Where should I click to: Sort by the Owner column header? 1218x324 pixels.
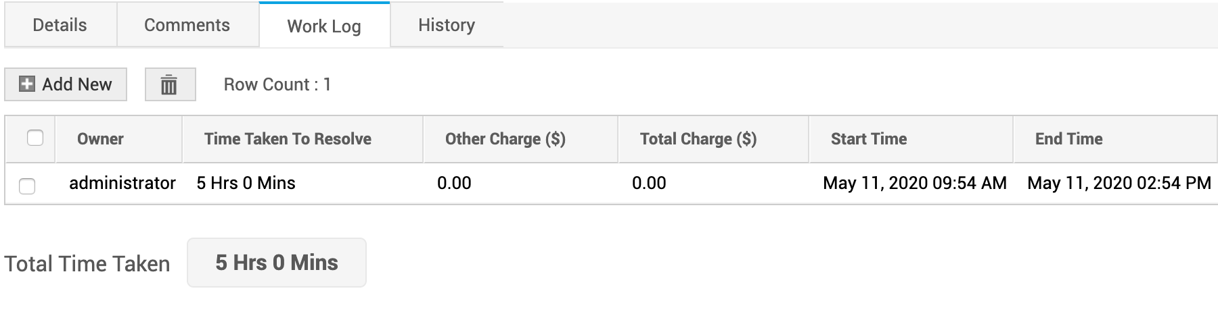pos(100,139)
